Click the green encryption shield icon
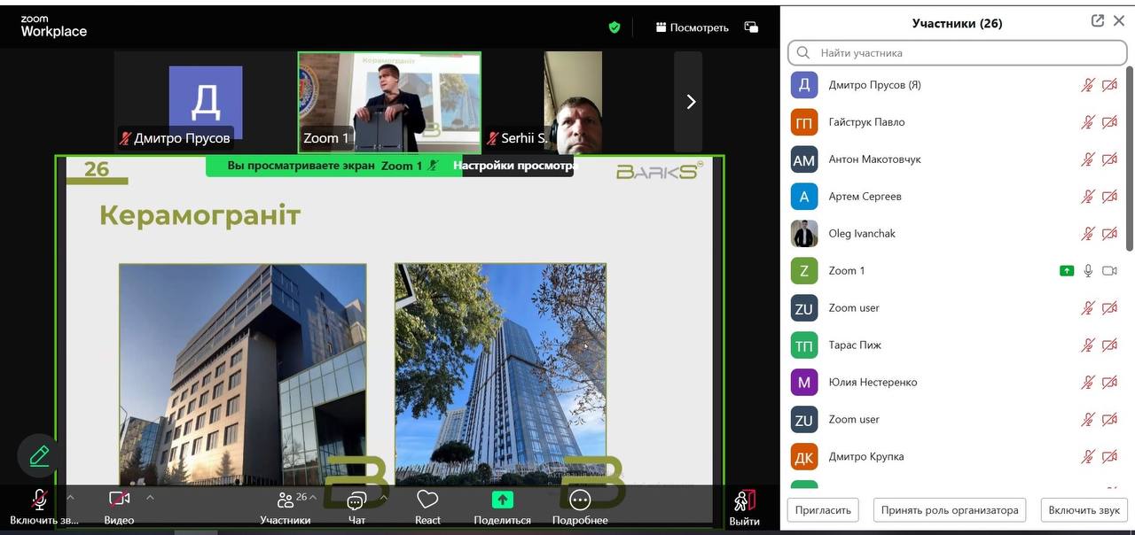The height and width of the screenshot is (535, 1135). (x=614, y=27)
